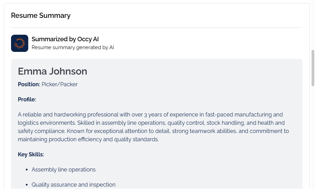Click the Picker/Packer position value
The height and width of the screenshot is (189, 315).
60,85
